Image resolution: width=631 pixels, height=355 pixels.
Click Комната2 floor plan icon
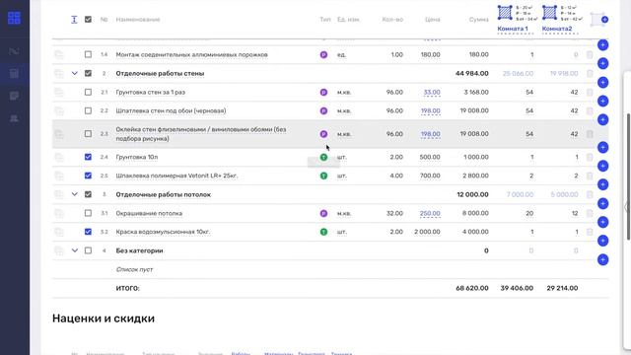tap(549, 13)
